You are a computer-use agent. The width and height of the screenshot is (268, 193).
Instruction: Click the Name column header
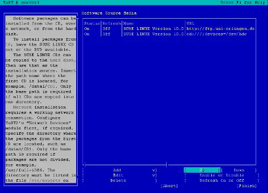(129, 24)
